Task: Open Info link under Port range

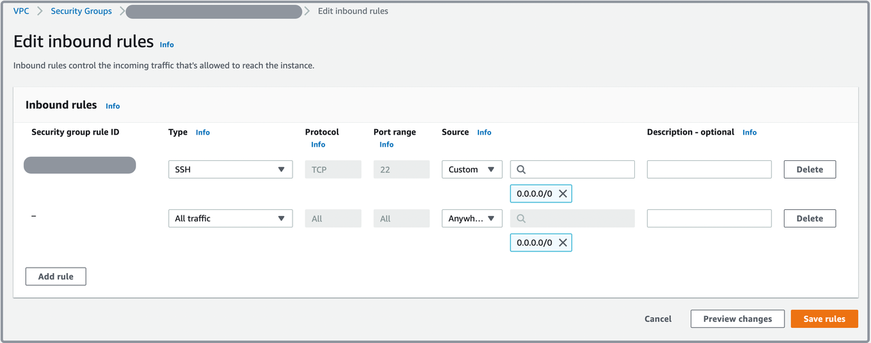Action: (x=387, y=145)
